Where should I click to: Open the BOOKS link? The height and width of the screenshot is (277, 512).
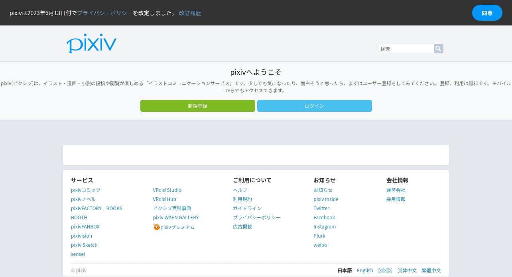tap(114, 208)
